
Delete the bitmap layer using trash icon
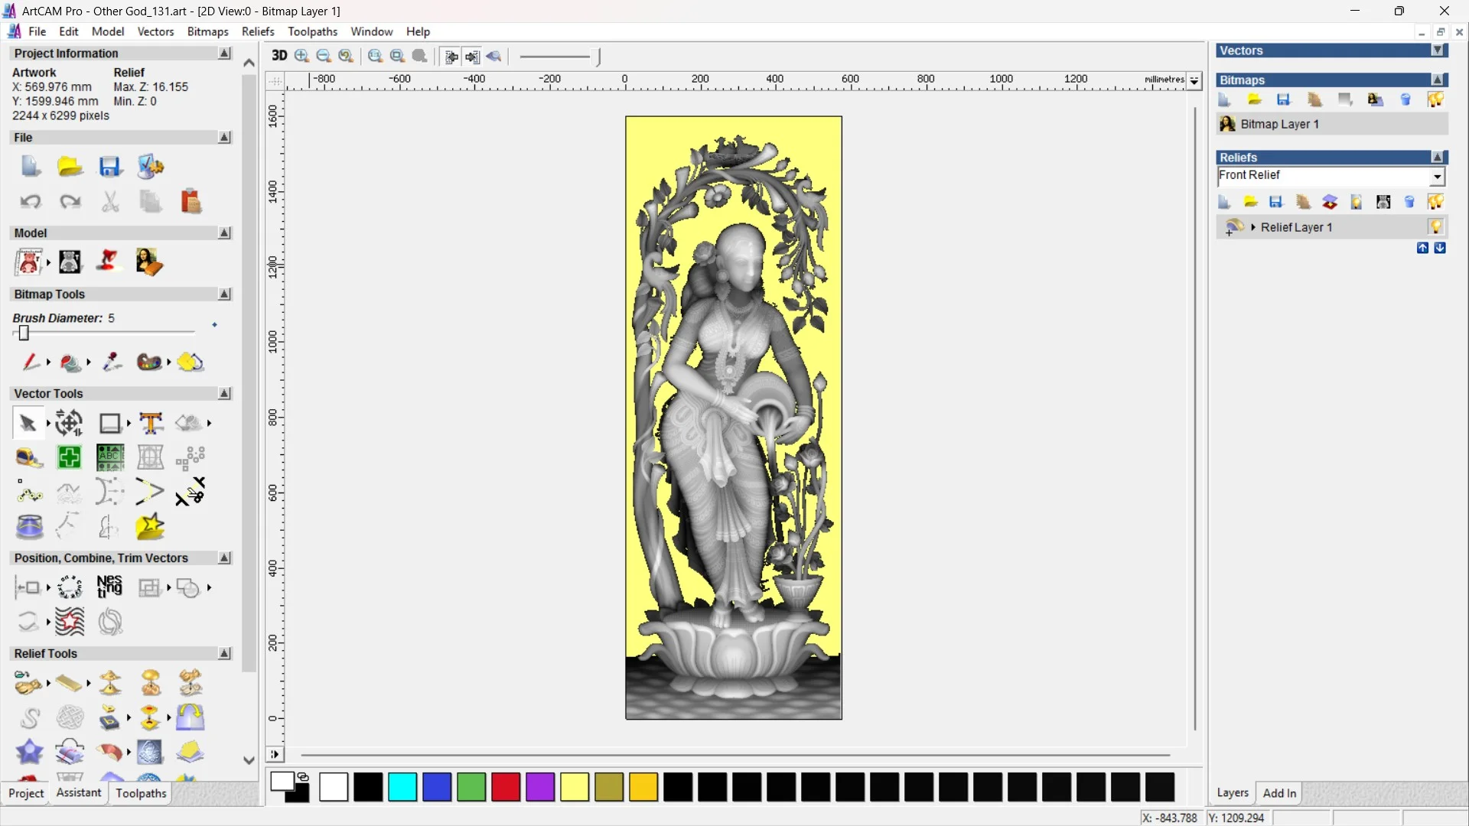pos(1405,100)
